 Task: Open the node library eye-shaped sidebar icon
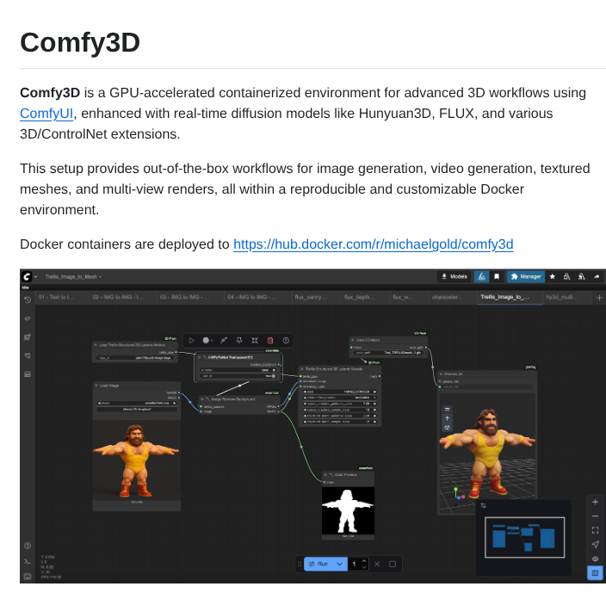tap(28, 318)
